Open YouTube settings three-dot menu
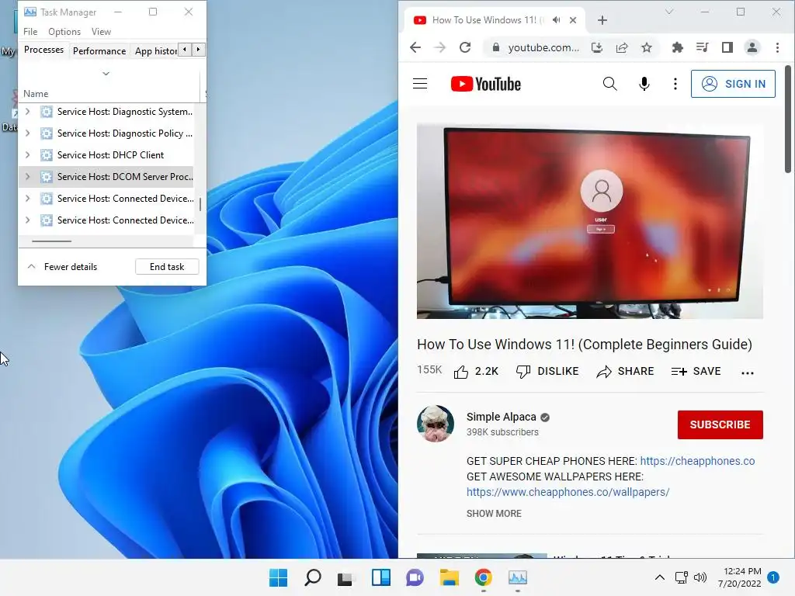The height and width of the screenshot is (596, 795). (675, 84)
